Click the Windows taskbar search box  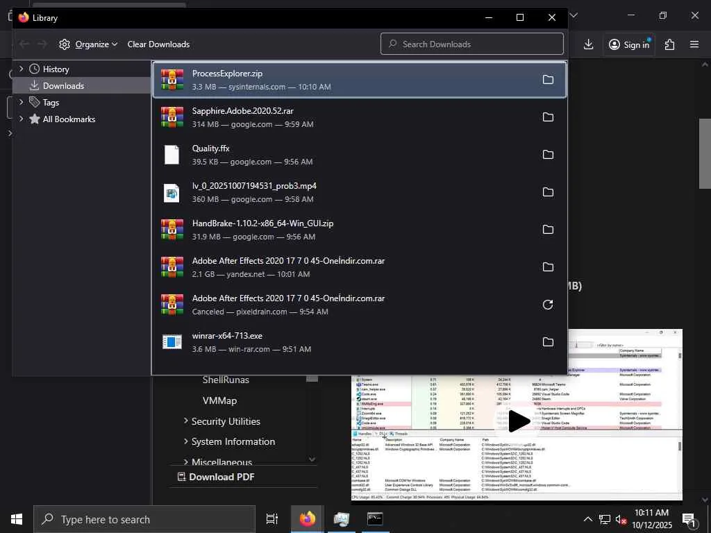point(144,519)
